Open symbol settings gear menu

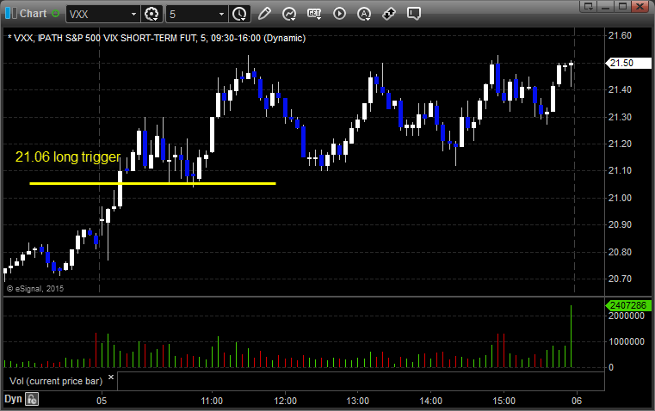tap(151, 14)
